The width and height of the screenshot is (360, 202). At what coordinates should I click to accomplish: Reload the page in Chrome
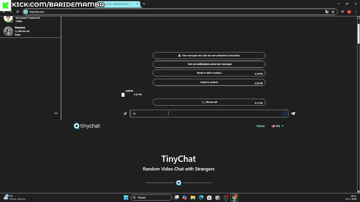click(x=17, y=12)
